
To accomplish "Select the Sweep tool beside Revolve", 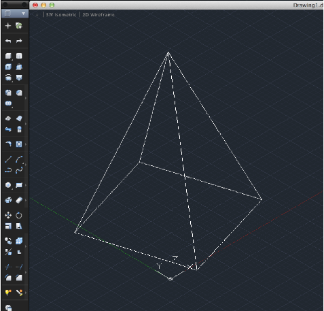I will [x=19, y=78].
